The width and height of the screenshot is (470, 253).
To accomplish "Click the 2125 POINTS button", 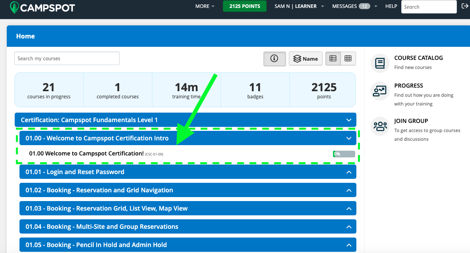I will point(244,6).
